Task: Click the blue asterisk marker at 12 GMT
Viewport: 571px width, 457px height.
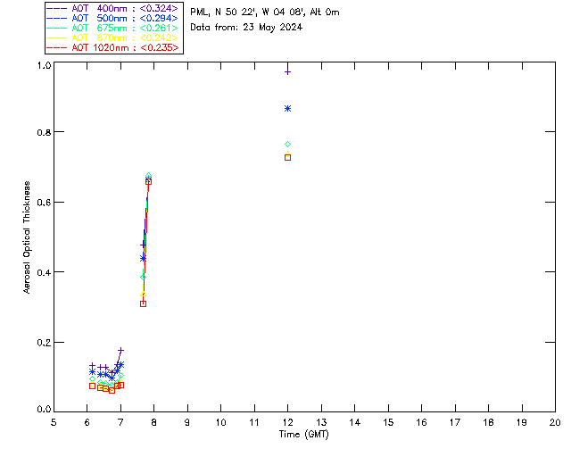Action: click(x=287, y=109)
